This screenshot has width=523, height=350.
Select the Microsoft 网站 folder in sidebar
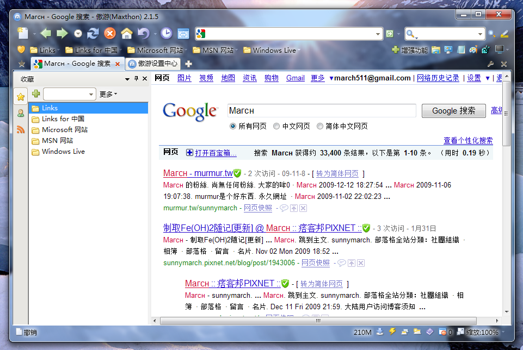click(64, 130)
